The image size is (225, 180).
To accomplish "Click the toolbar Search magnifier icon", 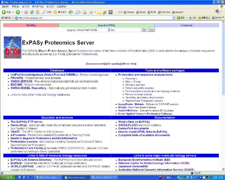I will point(47,12).
